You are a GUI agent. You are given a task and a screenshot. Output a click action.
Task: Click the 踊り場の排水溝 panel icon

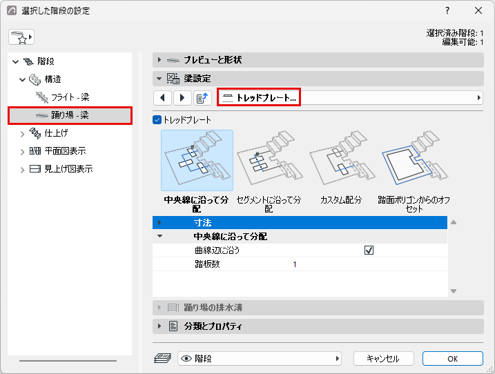(173, 307)
